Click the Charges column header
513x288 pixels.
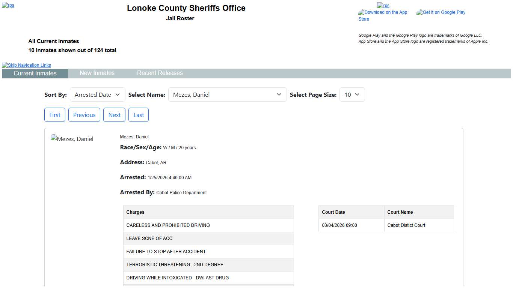tap(208, 212)
